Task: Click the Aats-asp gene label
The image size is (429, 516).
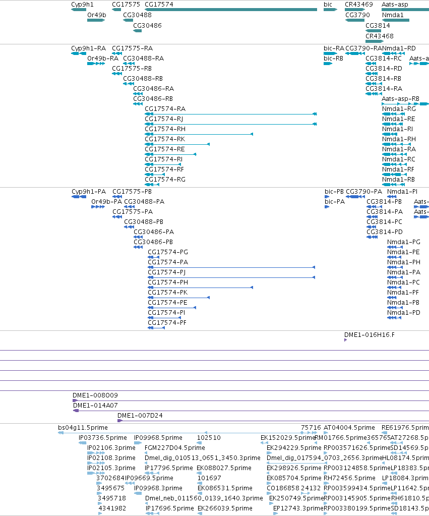Action: pos(395,5)
